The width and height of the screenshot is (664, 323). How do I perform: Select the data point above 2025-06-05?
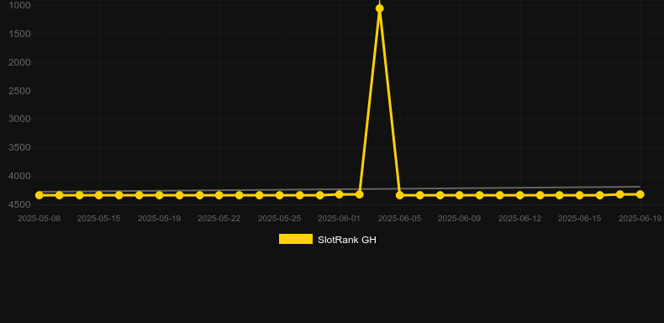coord(400,195)
